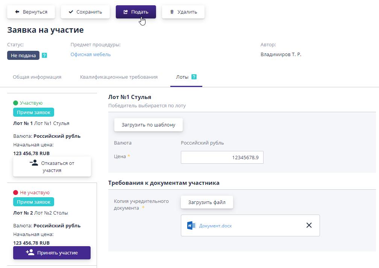Click the Документ.docx file link

click(215, 225)
